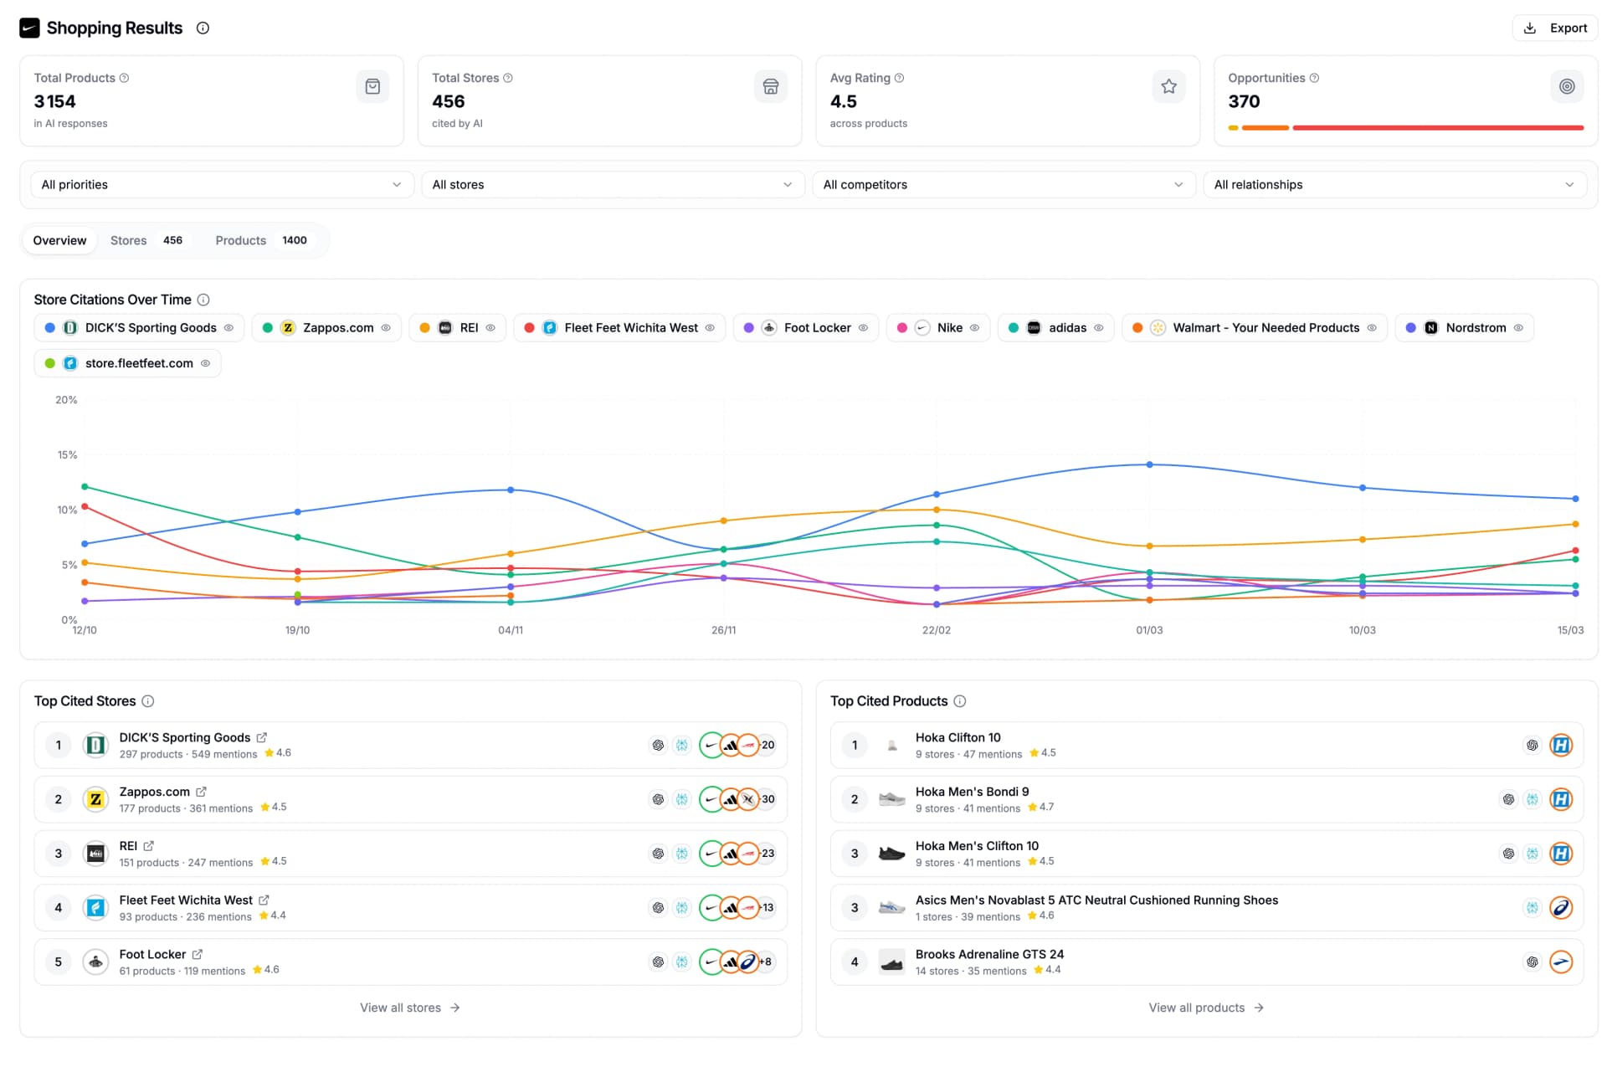Click the DICK'S data point at 01/03
1607x1072 pixels.
(x=1149, y=464)
